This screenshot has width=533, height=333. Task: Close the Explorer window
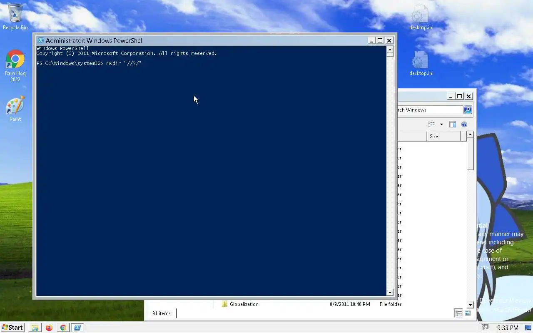click(x=468, y=96)
